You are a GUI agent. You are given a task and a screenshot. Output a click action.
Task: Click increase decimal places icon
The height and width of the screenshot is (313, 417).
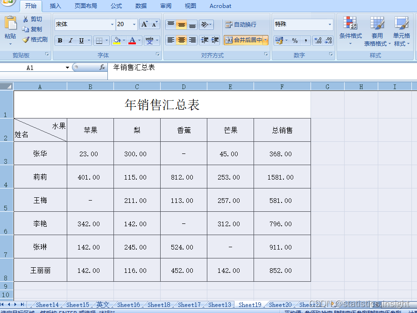coord(318,41)
